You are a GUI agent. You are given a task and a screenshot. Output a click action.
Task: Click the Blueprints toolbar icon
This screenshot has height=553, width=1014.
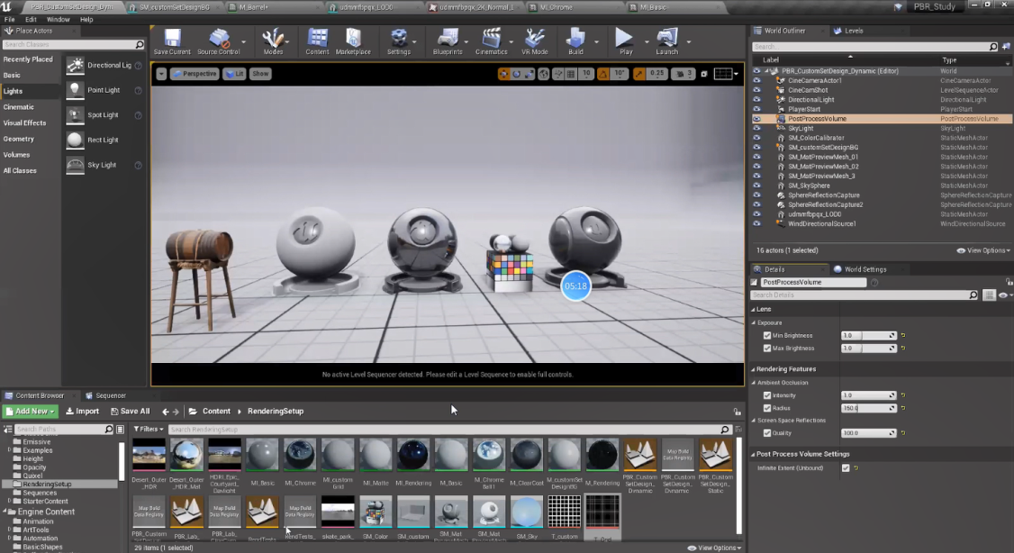(448, 39)
